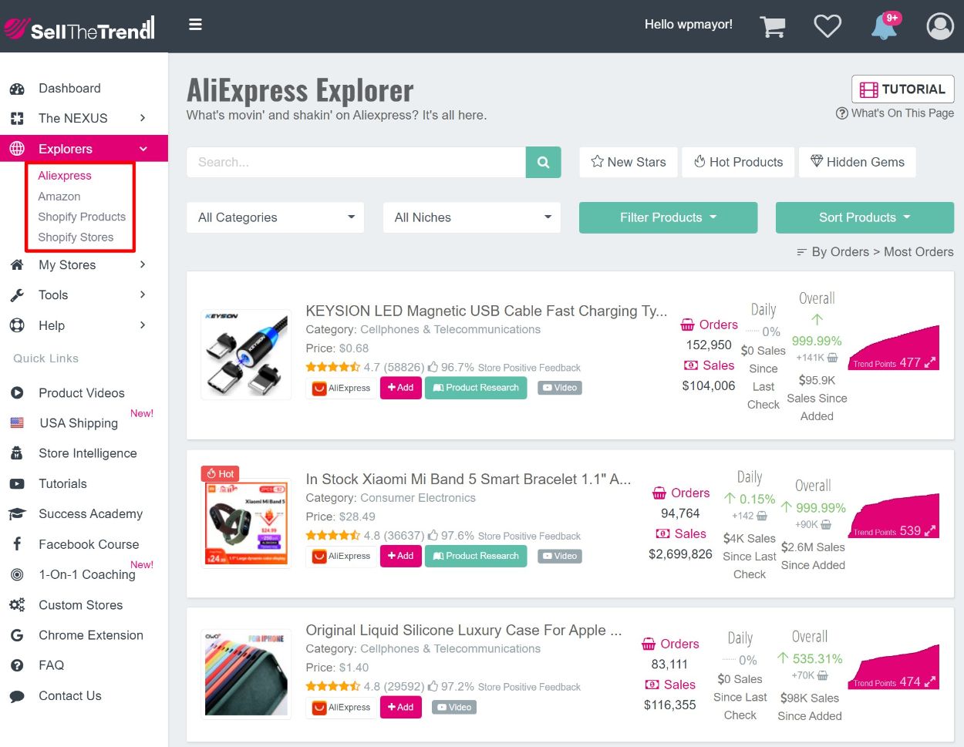Image resolution: width=964 pixels, height=747 pixels.
Task: Click AliExpress button on Silicone Case product
Action: click(342, 707)
